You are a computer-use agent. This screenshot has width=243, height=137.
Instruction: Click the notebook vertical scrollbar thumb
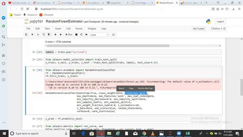241,87
